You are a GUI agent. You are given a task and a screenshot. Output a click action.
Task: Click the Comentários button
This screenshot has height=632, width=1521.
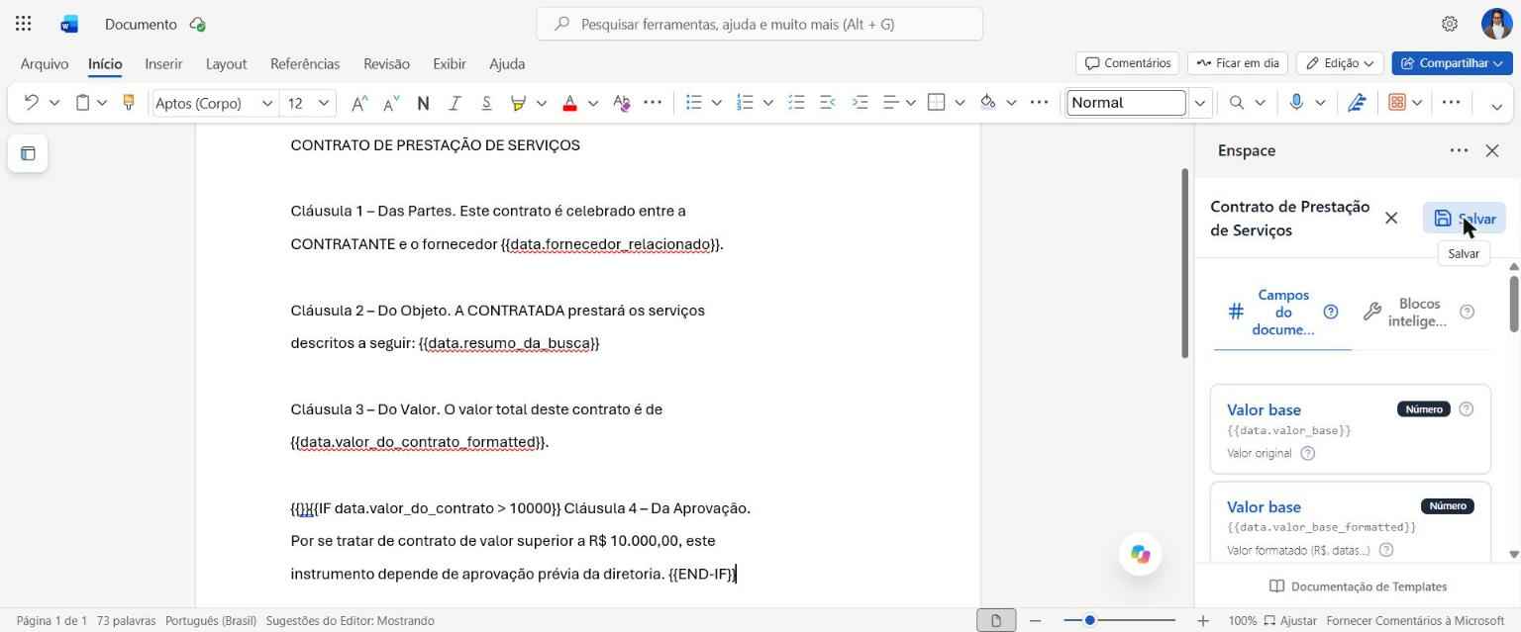click(1127, 63)
